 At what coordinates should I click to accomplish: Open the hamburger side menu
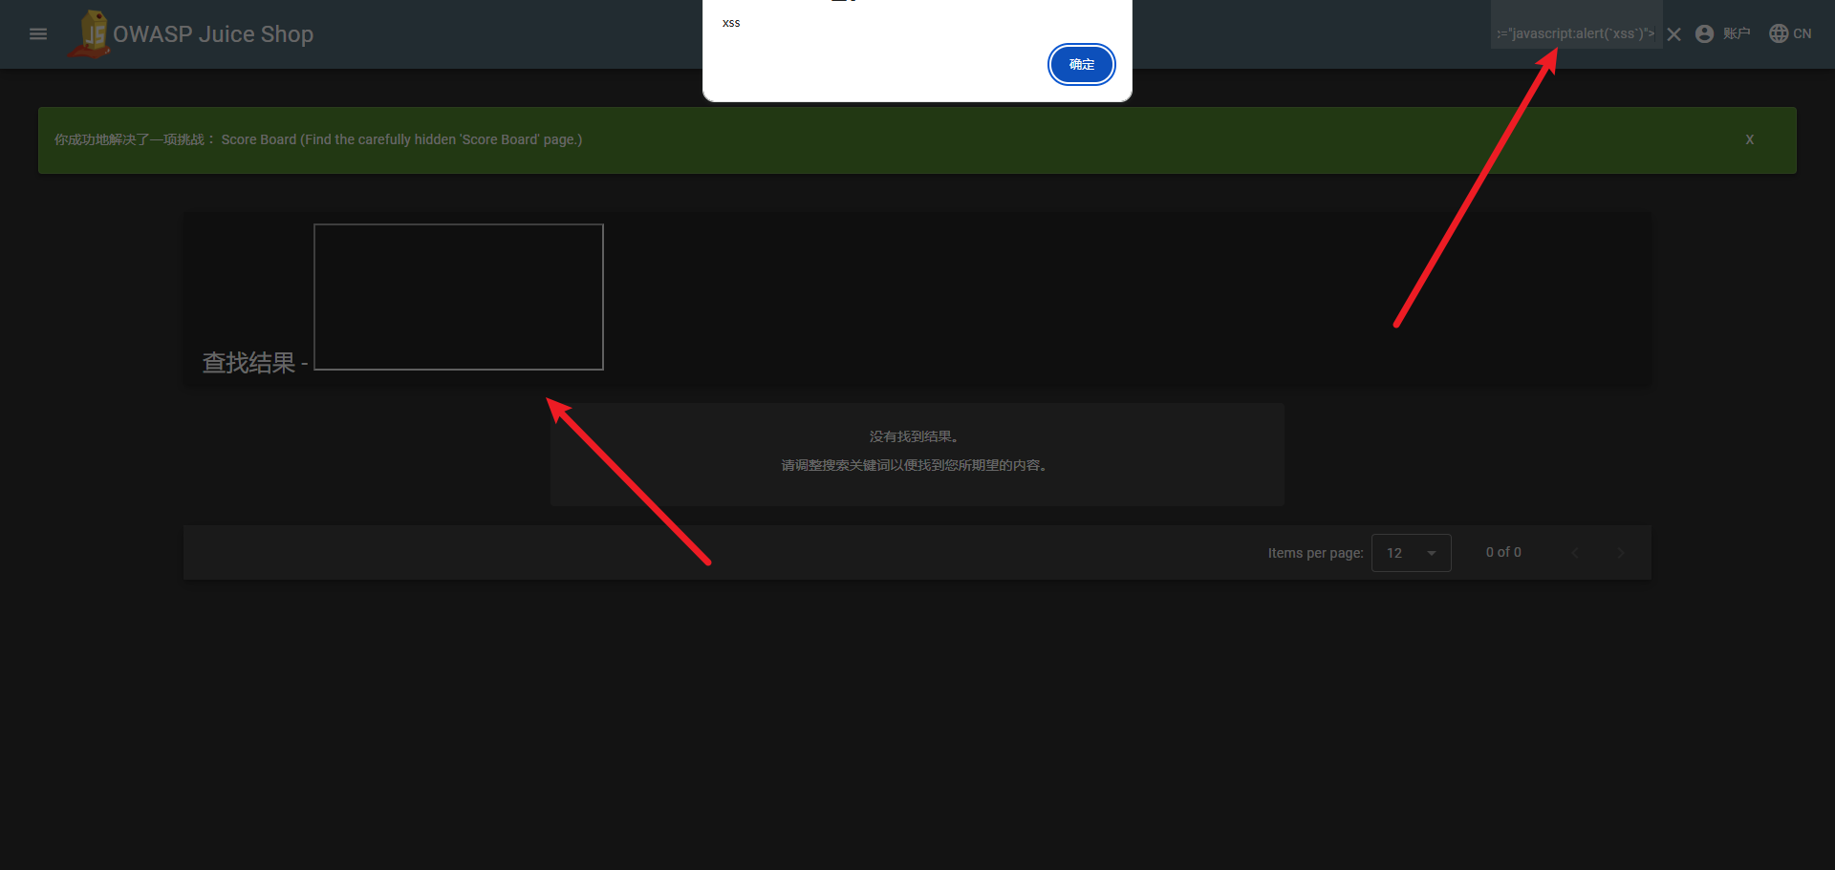[38, 34]
